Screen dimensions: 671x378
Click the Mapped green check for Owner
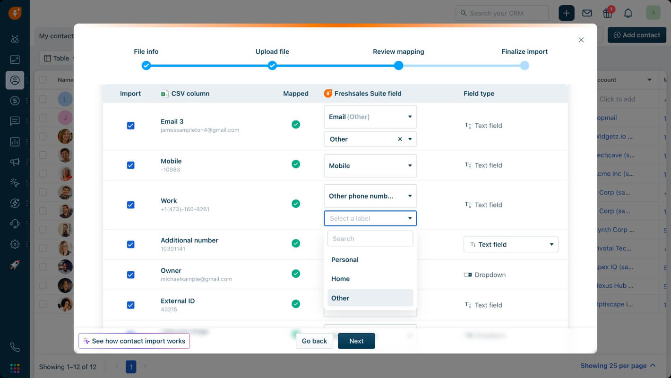pyautogui.click(x=296, y=274)
